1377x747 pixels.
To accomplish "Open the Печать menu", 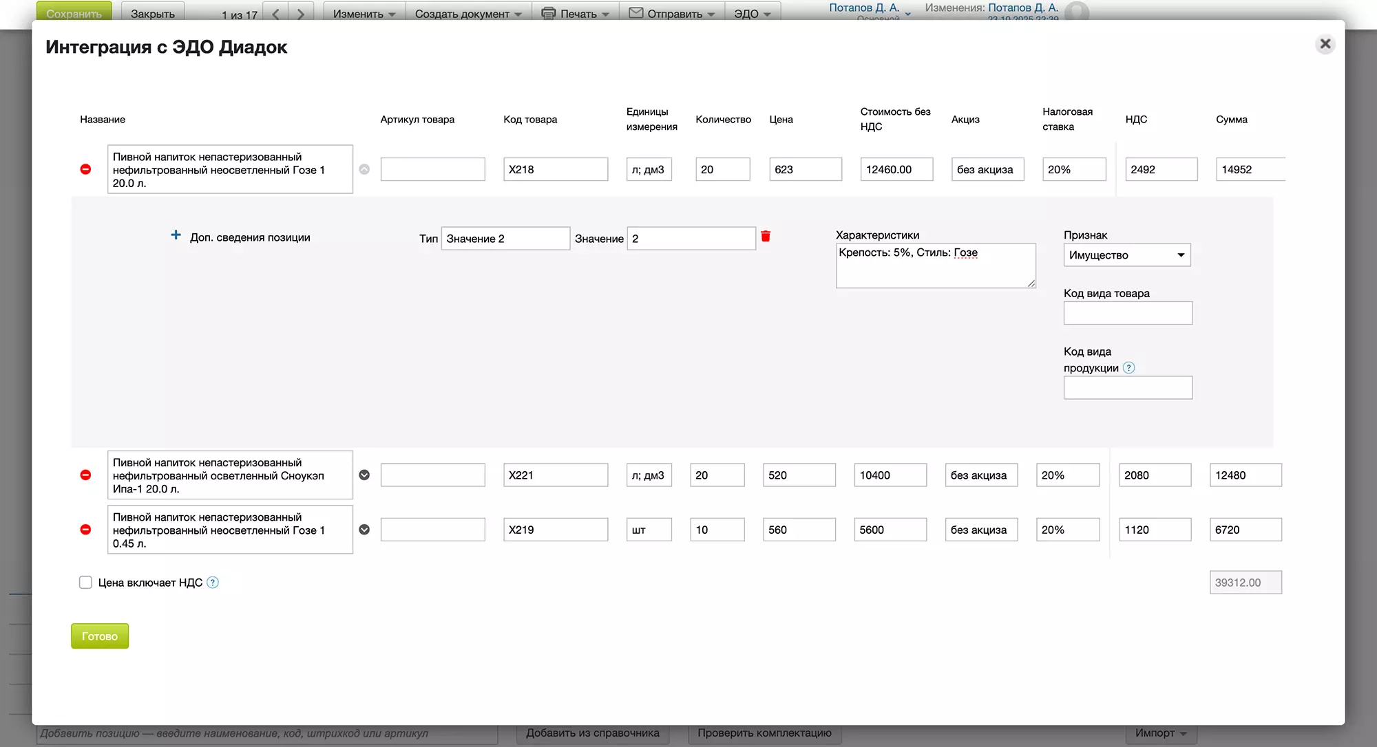I will point(576,13).
